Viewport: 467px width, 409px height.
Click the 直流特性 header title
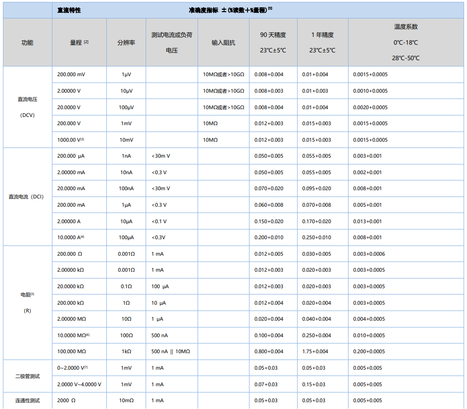coord(69,10)
